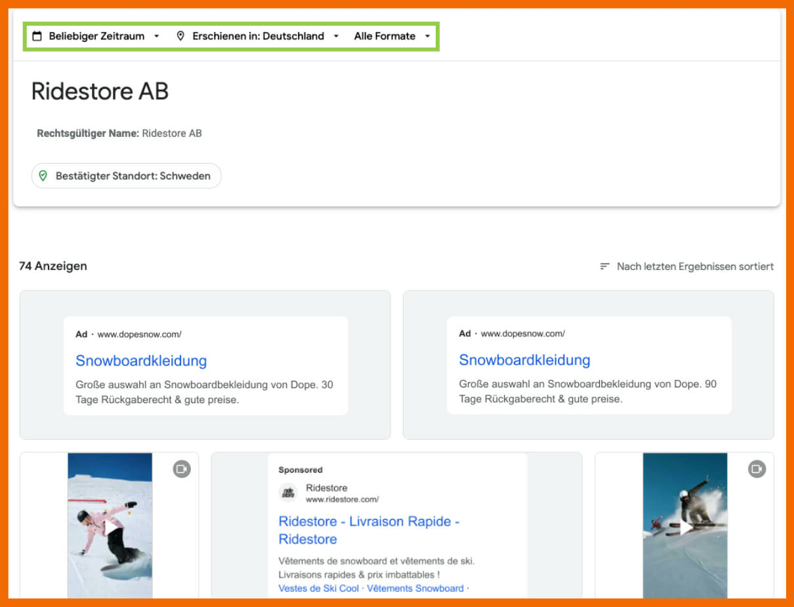Click the "Vestes de Ski Cool" sitelink
794x607 pixels.
[318, 588]
